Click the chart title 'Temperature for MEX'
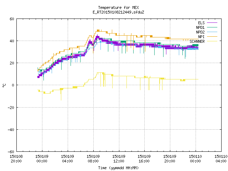This screenshot has height=171, width=228. pos(118,7)
